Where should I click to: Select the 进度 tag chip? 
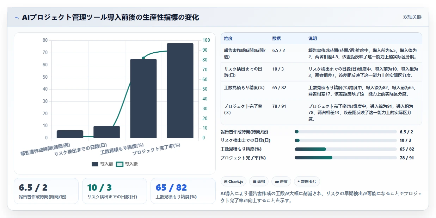point(281,181)
